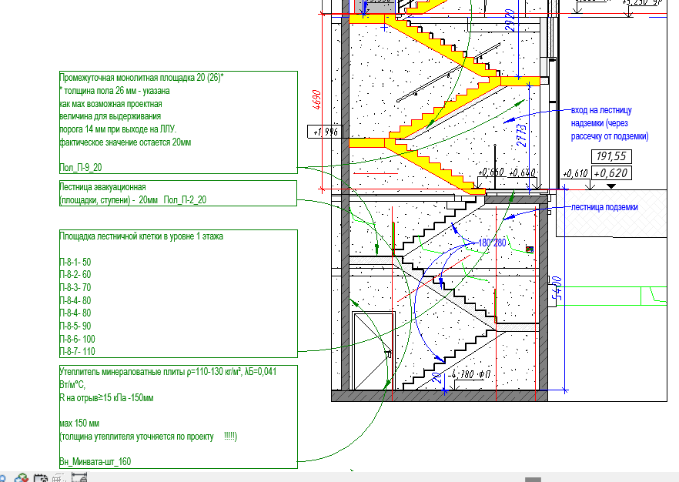Select the blue dimension '2920'
The image size is (679, 482).
511,20
